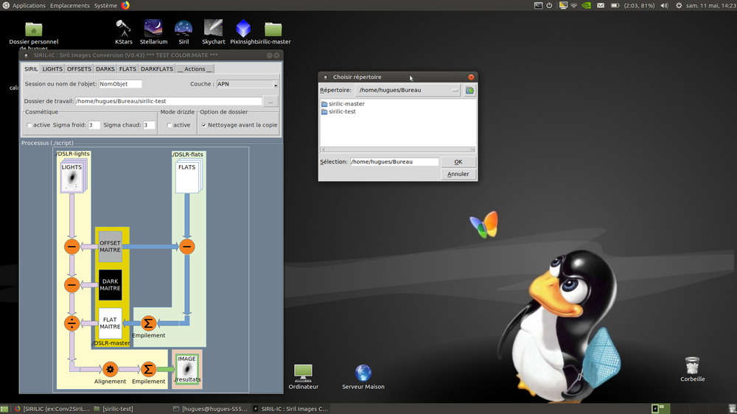Open Répertoire path dropdown

[x=408, y=90]
